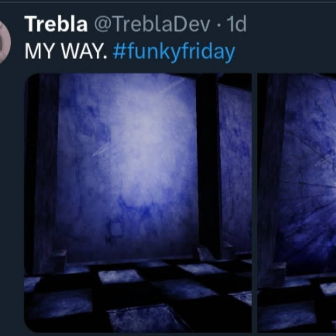Open the second attached image on right
Viewport: 336px width, 336px height.
pyautogui.click(x=297, y=203)
